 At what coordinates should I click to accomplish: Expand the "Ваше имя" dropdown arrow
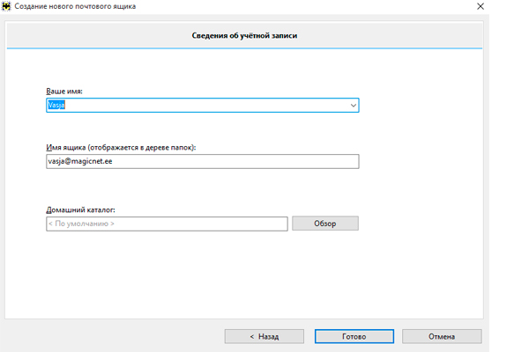coord(354,106)
